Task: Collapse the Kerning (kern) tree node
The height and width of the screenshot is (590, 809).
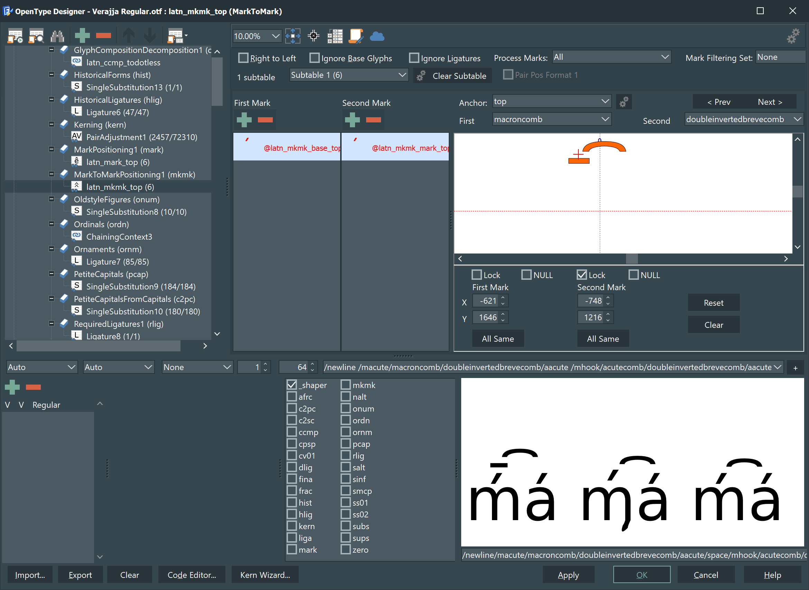Action: tap(52, 124)
